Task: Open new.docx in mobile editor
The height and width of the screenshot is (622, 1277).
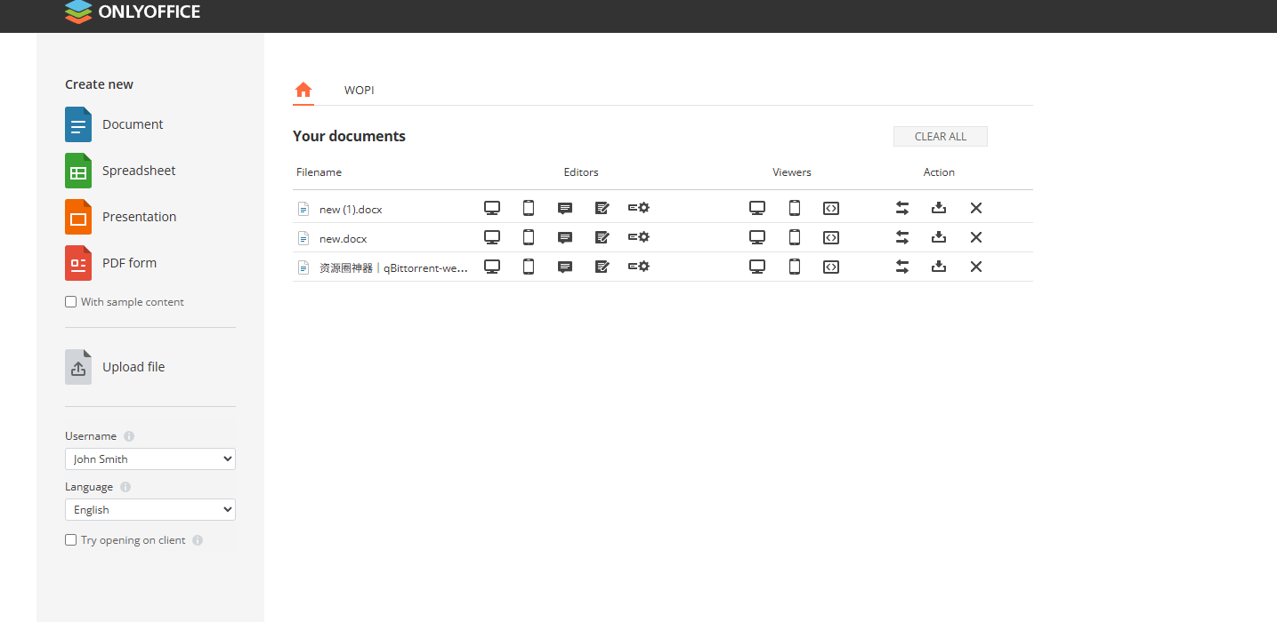Action: coord(529,237)
